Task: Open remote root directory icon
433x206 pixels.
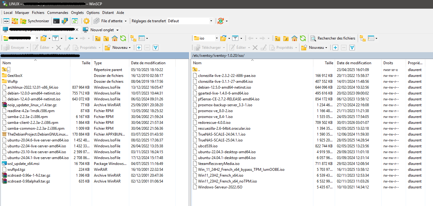Action: (286, 38)
